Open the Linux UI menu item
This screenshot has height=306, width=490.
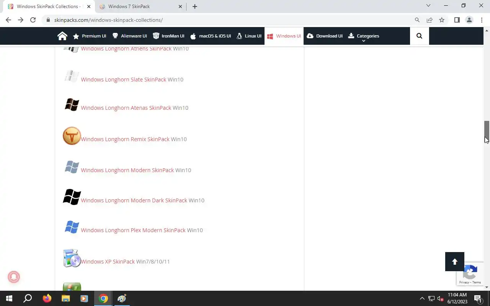coord(249,36)
